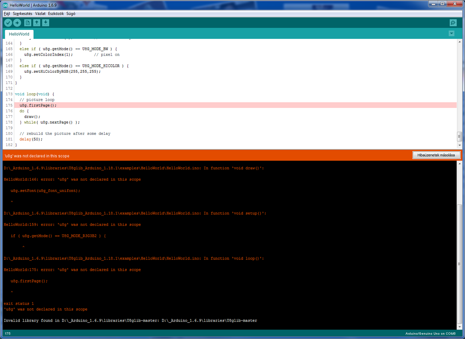Click the code line 'void loop(void) {'
465x339 pixels.
tap(35, 94)
